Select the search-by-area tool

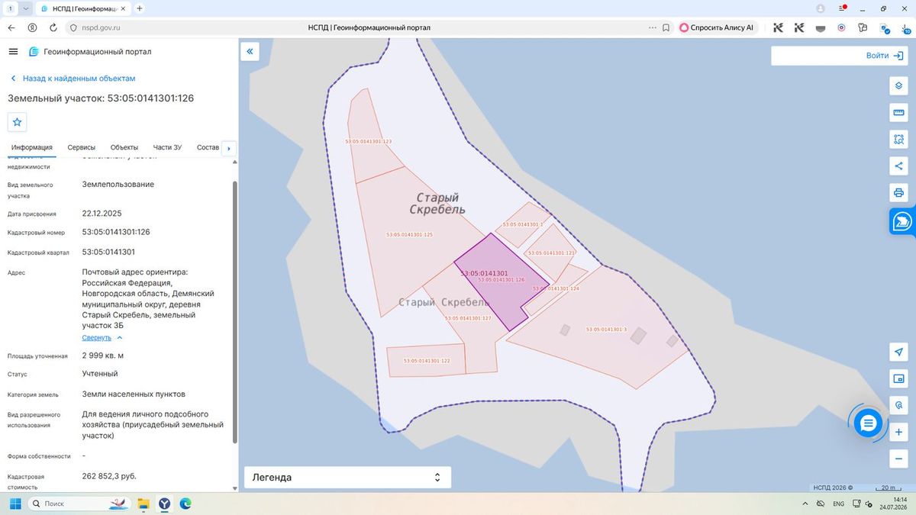(898, 140)
